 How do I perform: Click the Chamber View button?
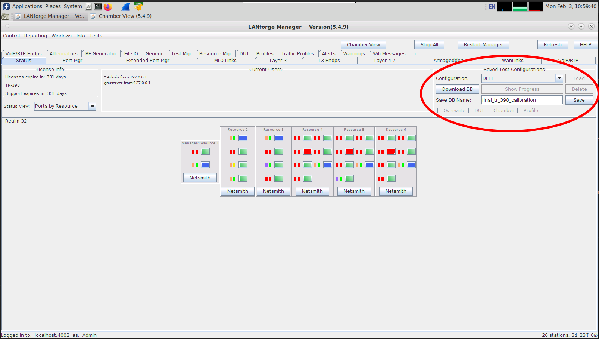click(x=364, y=45)
